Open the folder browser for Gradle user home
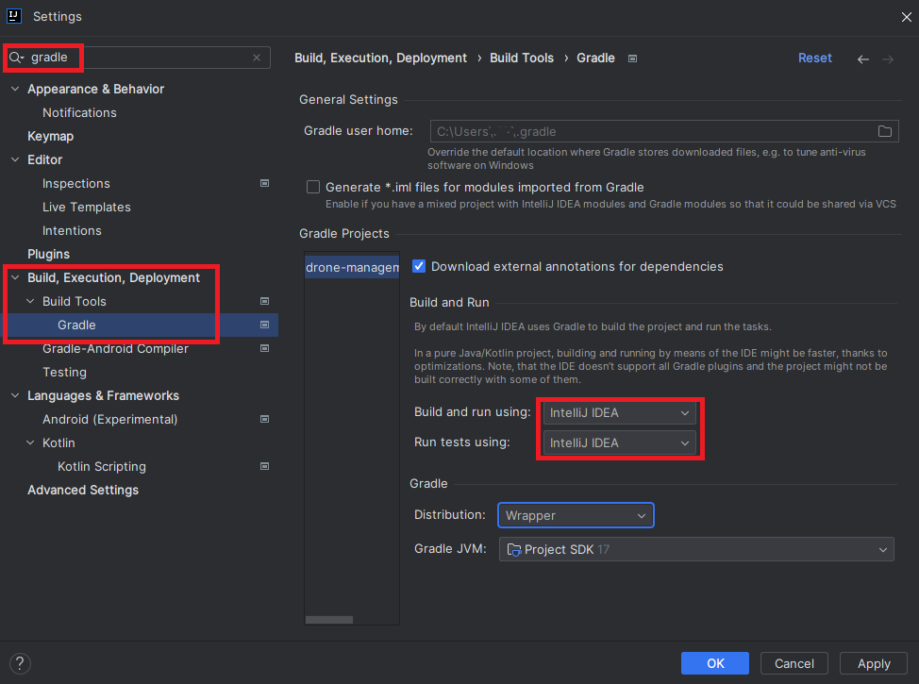 pyautogui.click(x=885, y=131)
